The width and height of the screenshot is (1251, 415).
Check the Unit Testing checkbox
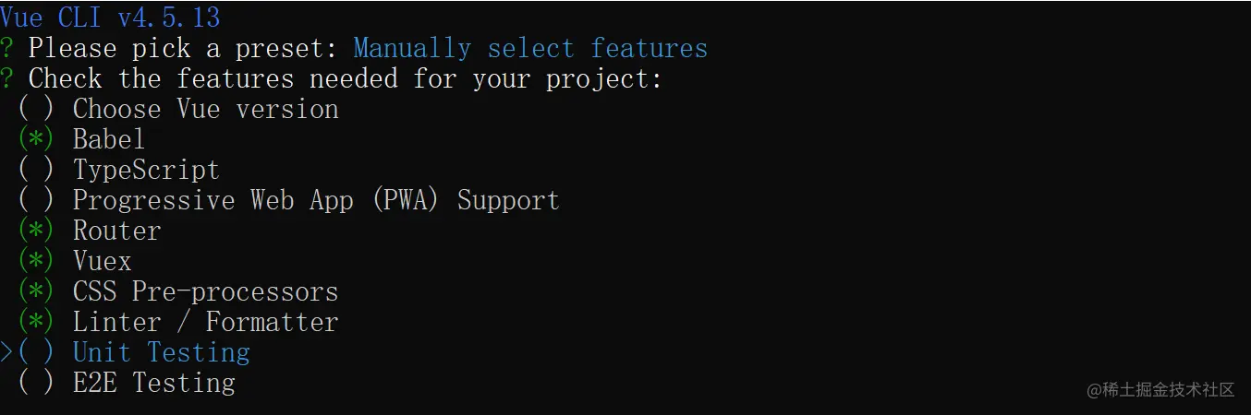[x=36, y=352]
